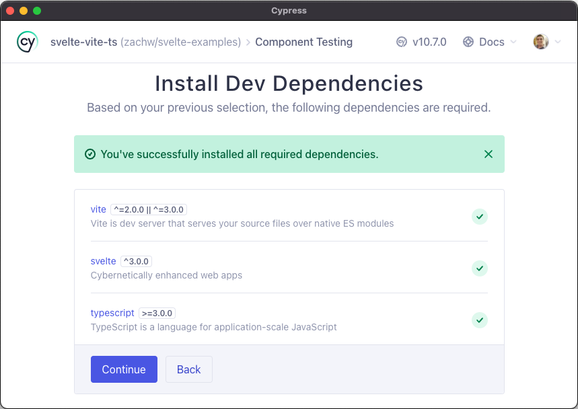
Task: Click the lifesaver icon next to Docs
Action: [x=468, y=42]
